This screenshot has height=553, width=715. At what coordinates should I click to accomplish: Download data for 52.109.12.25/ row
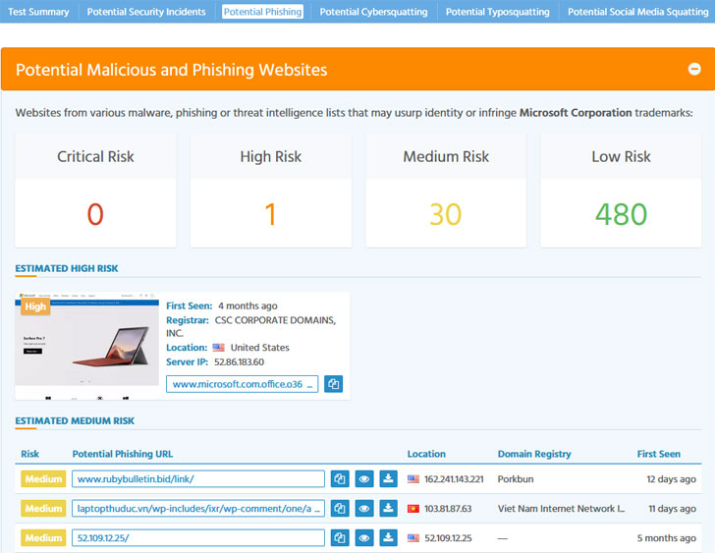click(x=388, y=538)
